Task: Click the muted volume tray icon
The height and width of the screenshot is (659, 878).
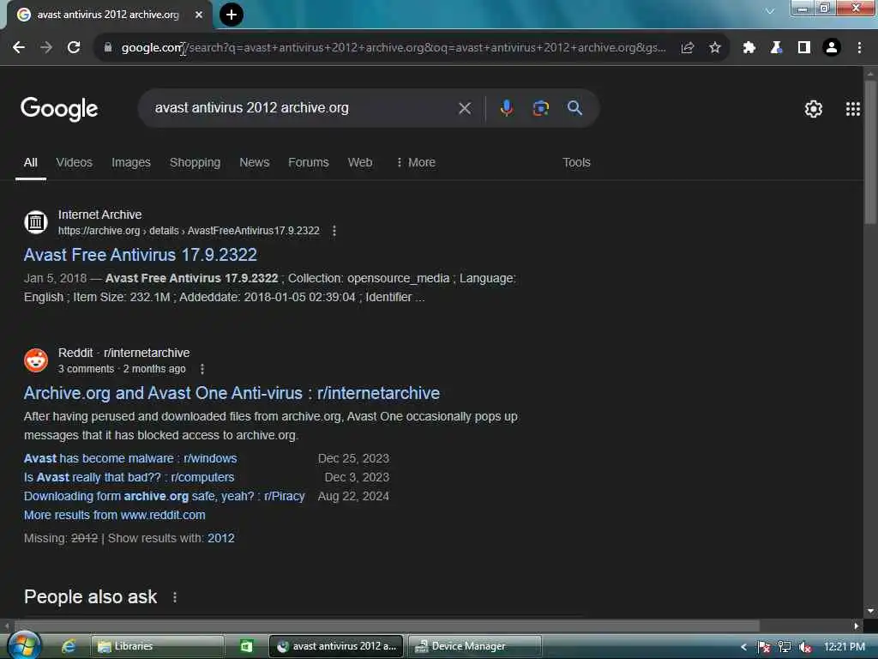Action: click(805, 647)
